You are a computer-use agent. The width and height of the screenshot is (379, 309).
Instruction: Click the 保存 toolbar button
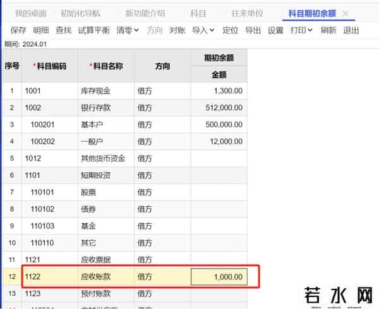pos(18,30)
